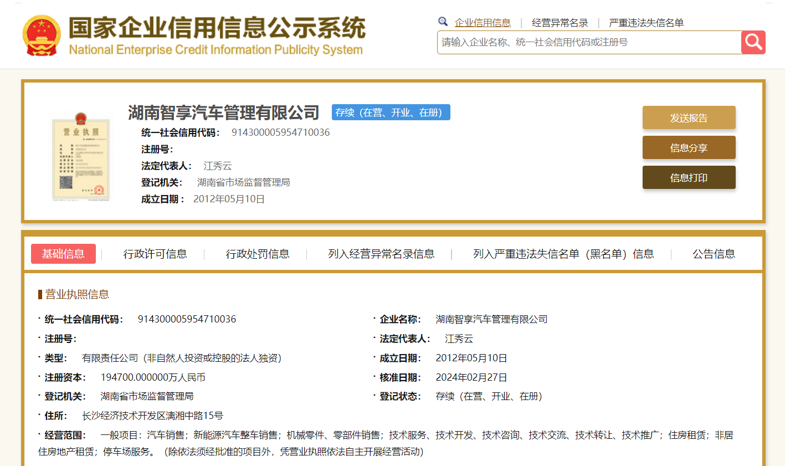Image resolution: width=785 pixels, height=466 pixels.
Task: Select the 严重违法失信名单 search category
Action: point(647,23)
